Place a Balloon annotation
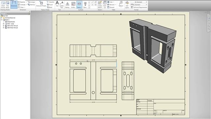 [121, 4]
